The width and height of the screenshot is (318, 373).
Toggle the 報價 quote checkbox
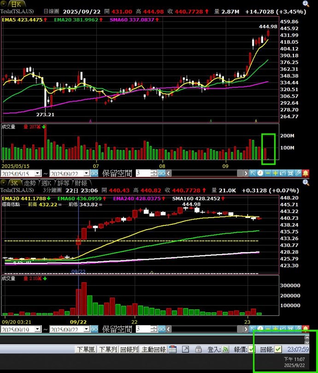click(252, 349)
